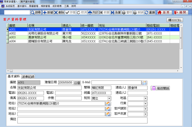192x127 pixels.
Task: Open the 日曆 calendar picker
Action: [x=77, y=83]
